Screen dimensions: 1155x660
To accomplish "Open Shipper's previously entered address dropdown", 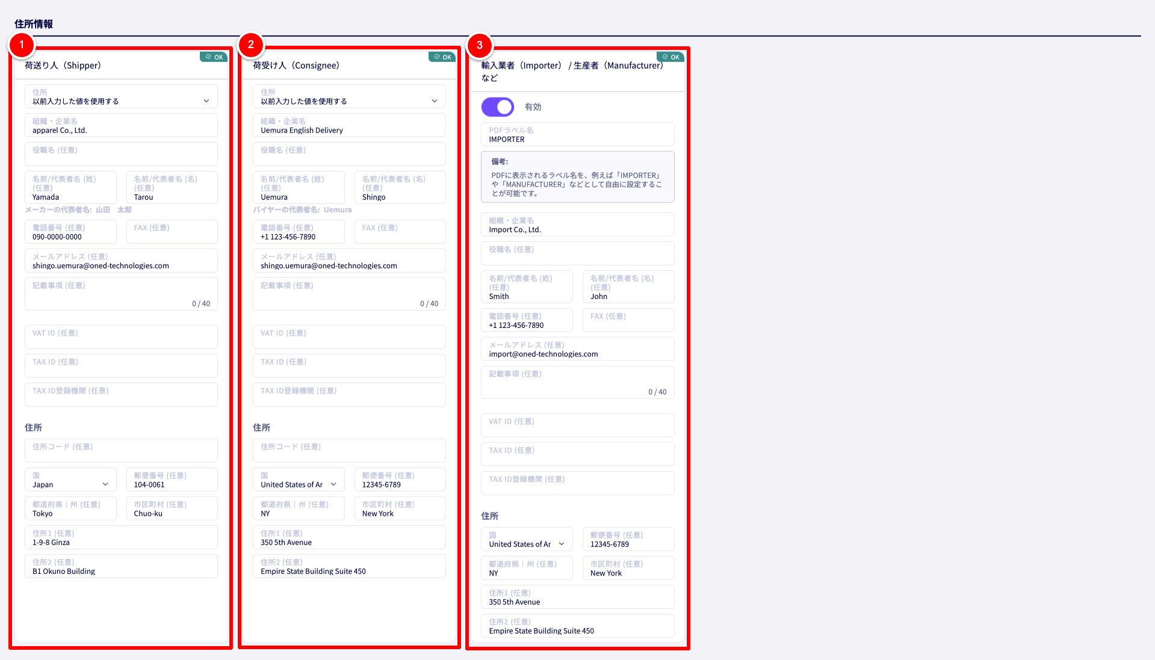I will [121, 97].
